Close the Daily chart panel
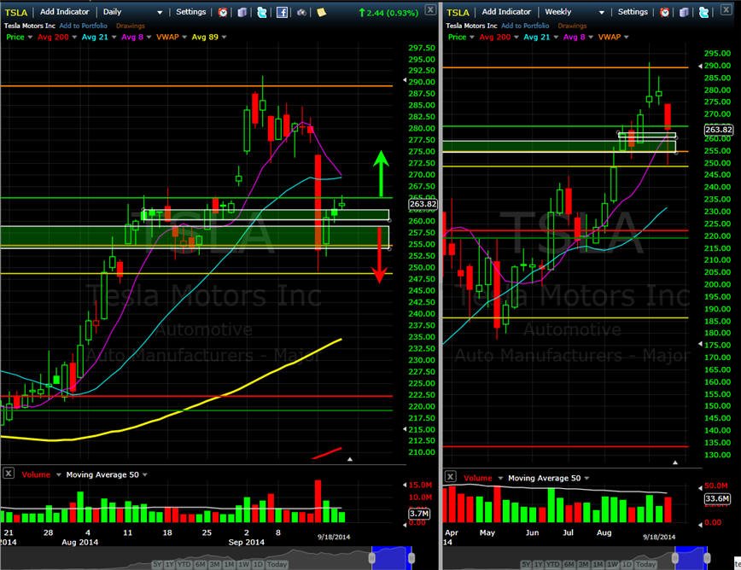This screenshot has height=570, width=741. 430,9
